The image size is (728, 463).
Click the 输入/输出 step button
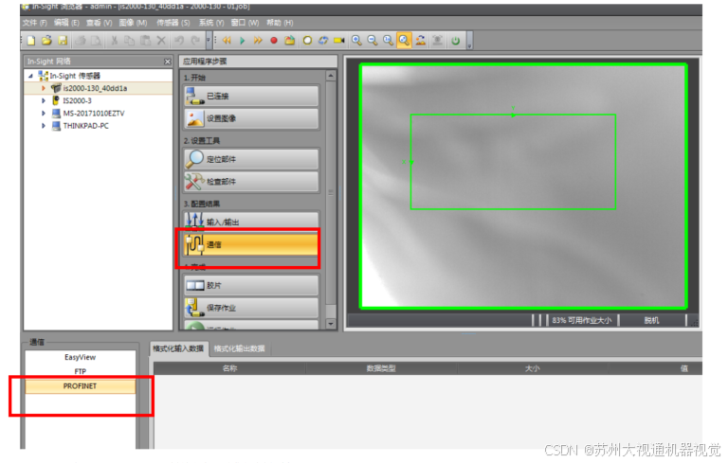pyautogui.click(x=251, y=221)
